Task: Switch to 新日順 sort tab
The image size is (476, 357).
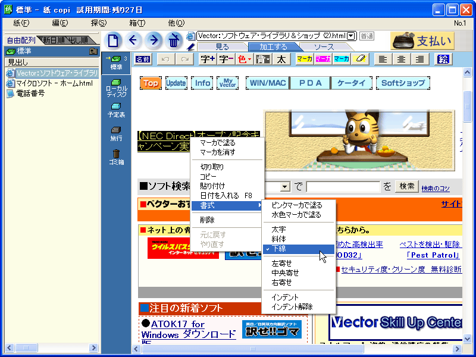Action: point(53,40)
